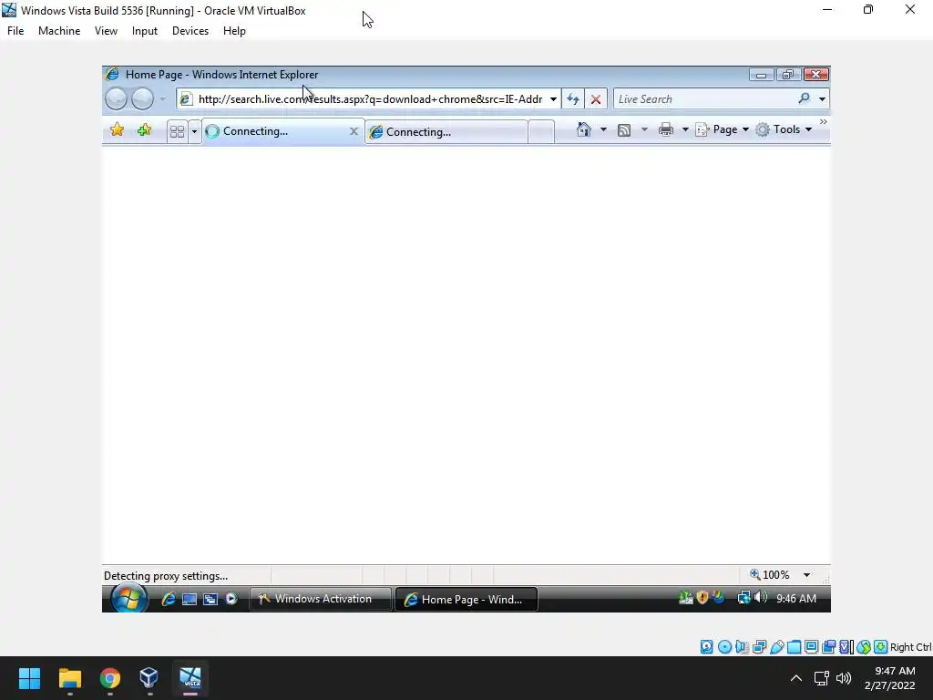Viewport: 933px width, 700px height.
Task: Open VirtualBox Machine menu
Action: tap(59, 31)
